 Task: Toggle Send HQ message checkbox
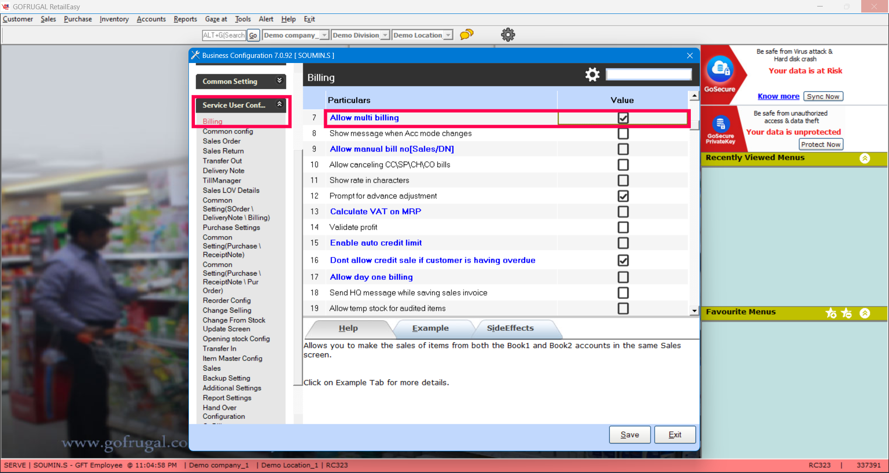tap(623, 293)
